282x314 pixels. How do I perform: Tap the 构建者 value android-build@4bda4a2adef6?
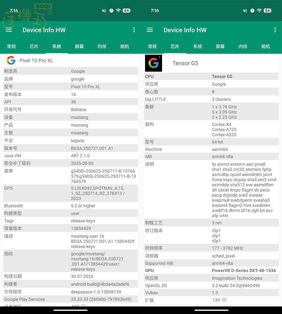[x=100, y=284]
